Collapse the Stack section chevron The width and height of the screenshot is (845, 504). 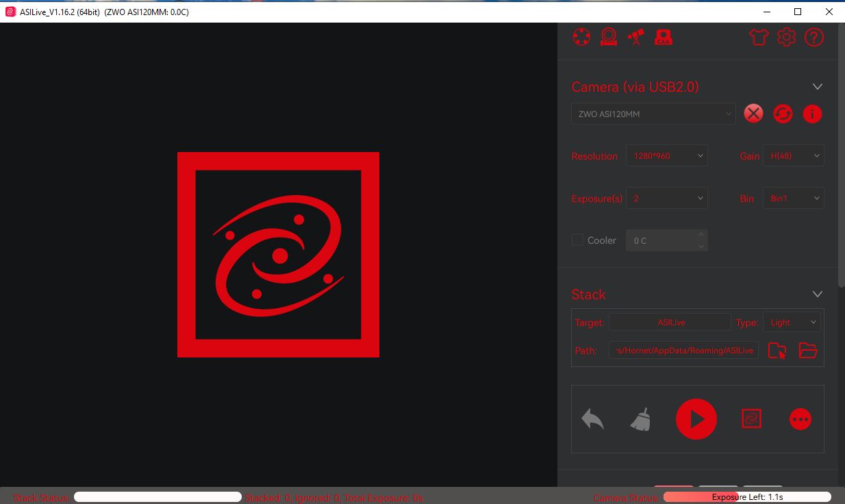pyautogui.click(x=817, y=294)
